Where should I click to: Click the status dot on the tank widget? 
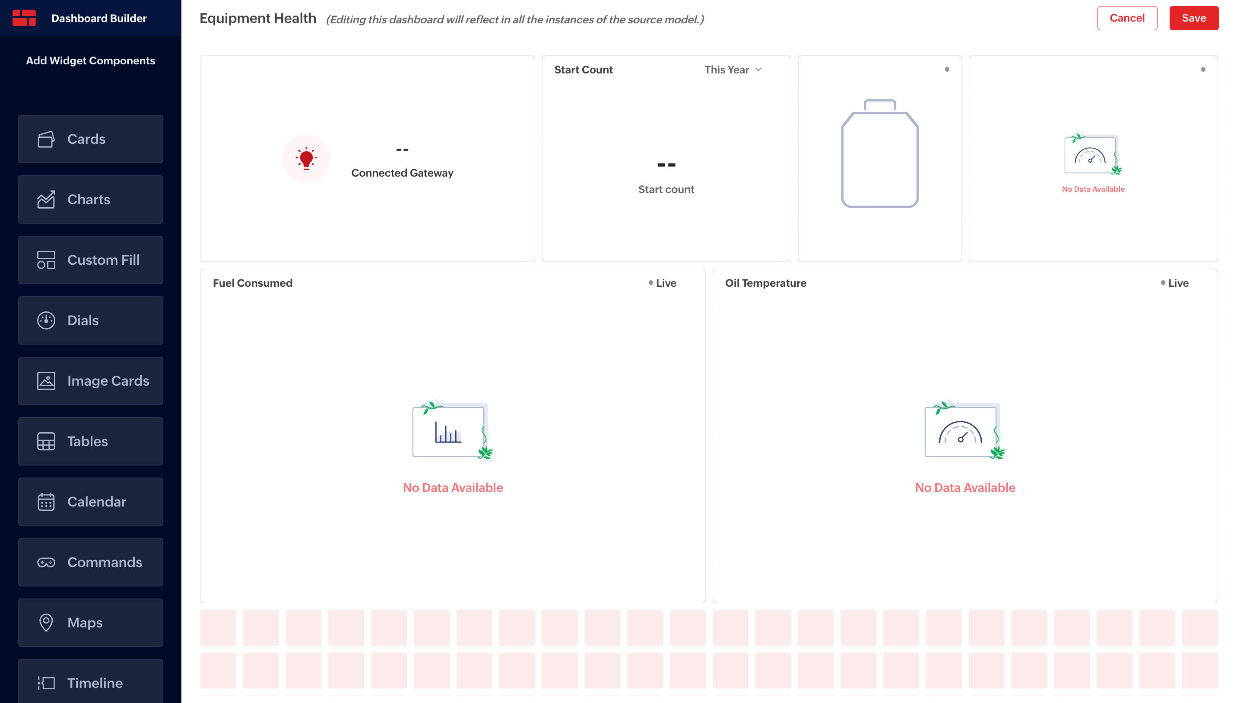pyautogui.click(x=947, y=70)
